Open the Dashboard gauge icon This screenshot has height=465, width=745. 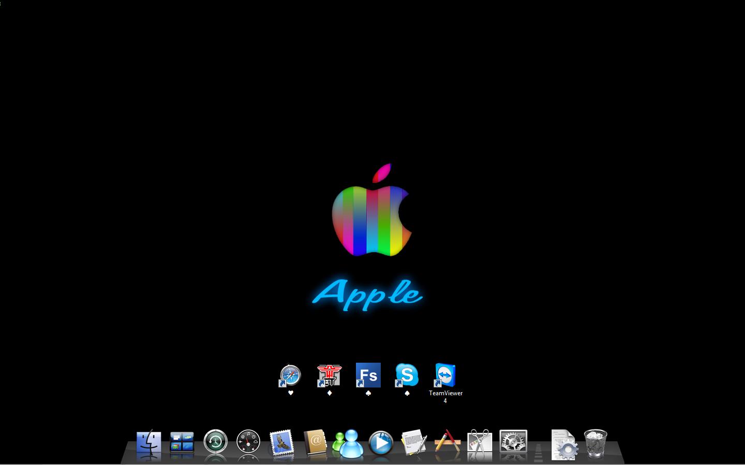(x=248, y=442)
